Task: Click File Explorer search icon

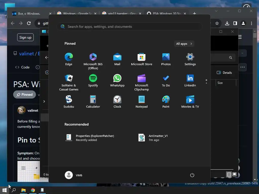Action: [231, 58]
